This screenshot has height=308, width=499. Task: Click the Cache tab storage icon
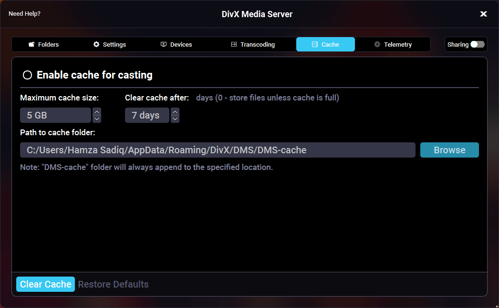pos(314,44)
